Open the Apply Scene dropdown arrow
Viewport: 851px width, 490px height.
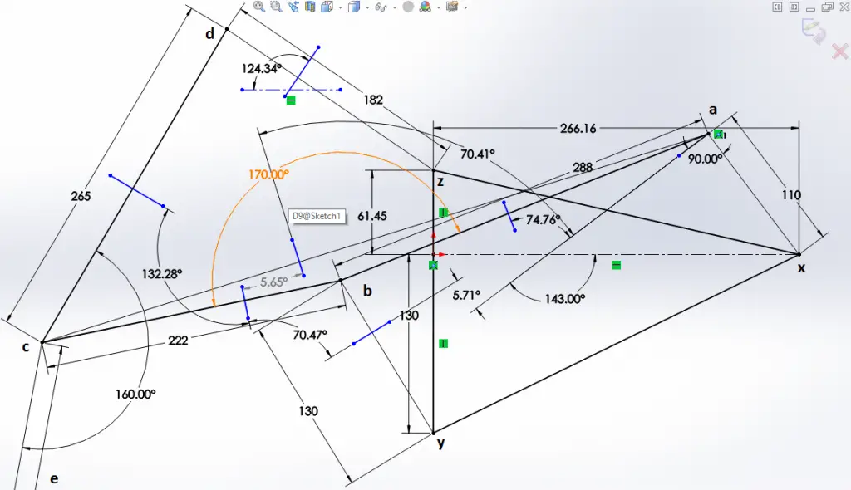point(438,8)
